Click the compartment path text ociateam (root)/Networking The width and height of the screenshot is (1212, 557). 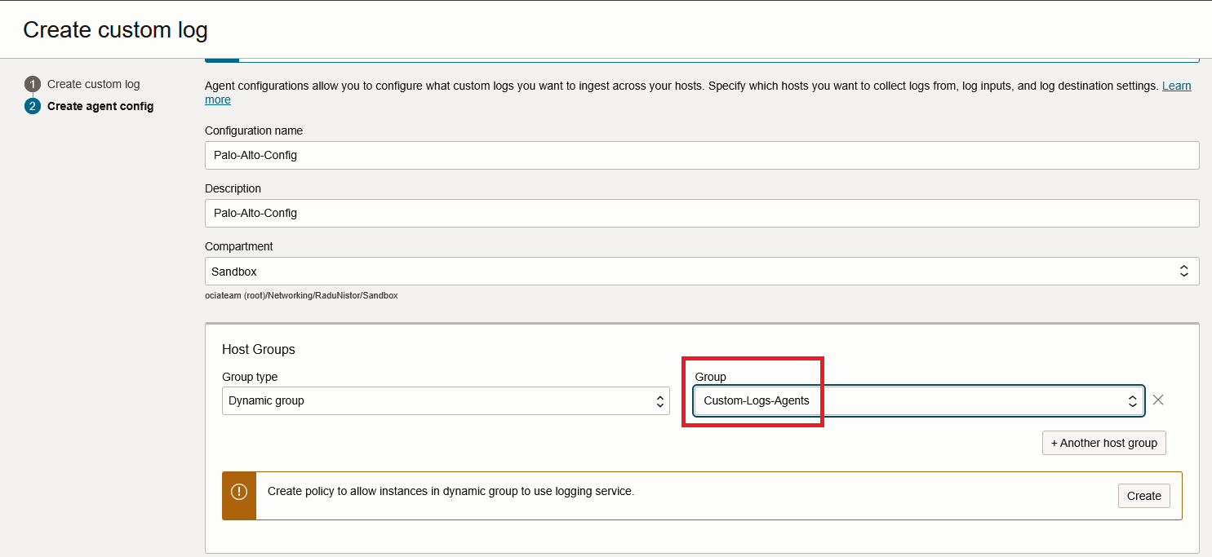(x=301, y=295)
